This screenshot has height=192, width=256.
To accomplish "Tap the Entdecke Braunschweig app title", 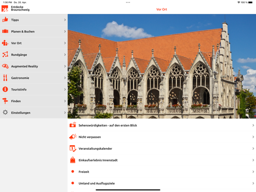I will point(20,8).
